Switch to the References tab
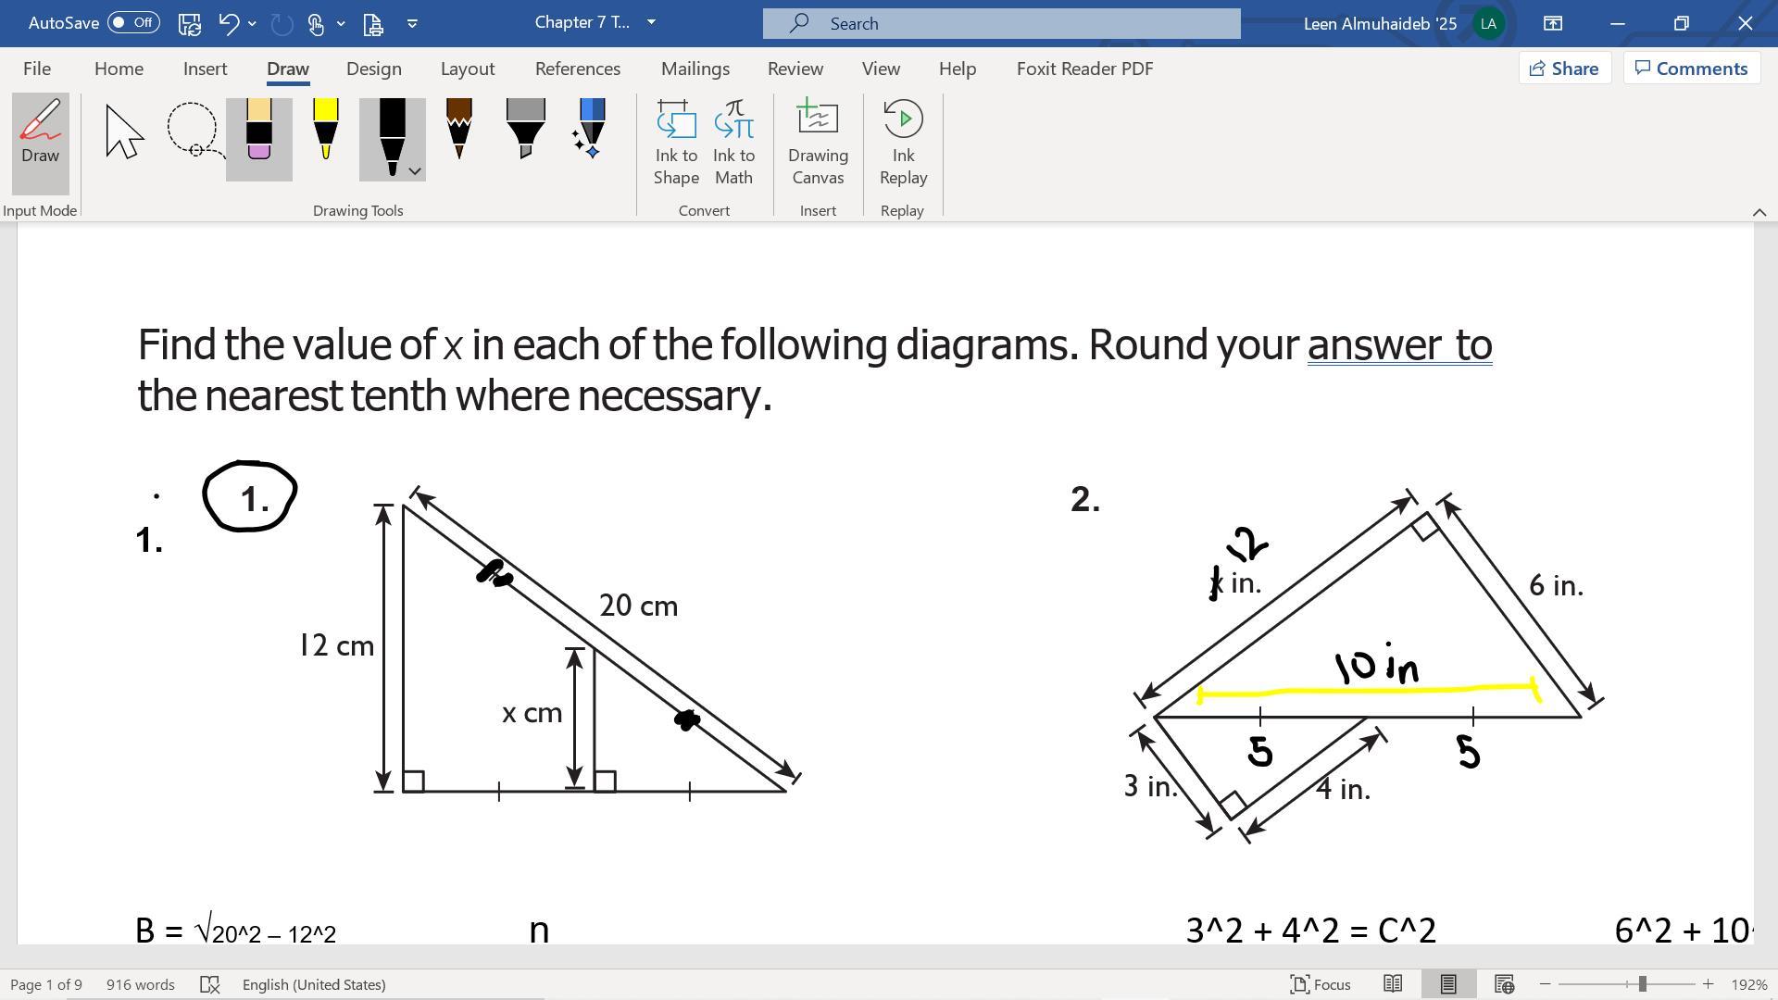This screenshot has height=1000, width=1778. [577, 68]
